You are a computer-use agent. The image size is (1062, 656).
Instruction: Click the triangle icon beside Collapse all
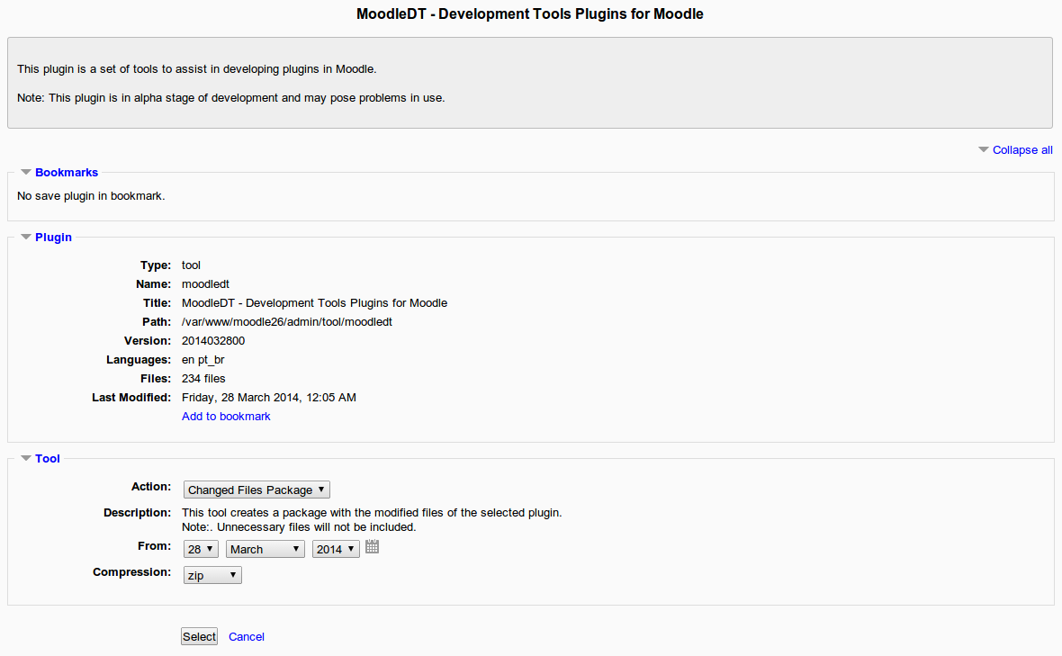coord(983,149)
